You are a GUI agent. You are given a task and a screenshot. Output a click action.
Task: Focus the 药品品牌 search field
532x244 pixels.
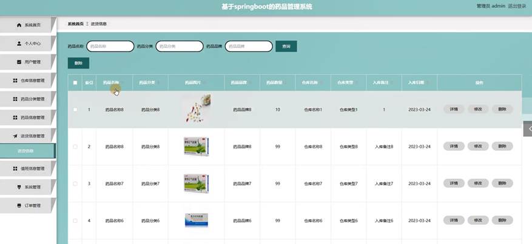249,47
